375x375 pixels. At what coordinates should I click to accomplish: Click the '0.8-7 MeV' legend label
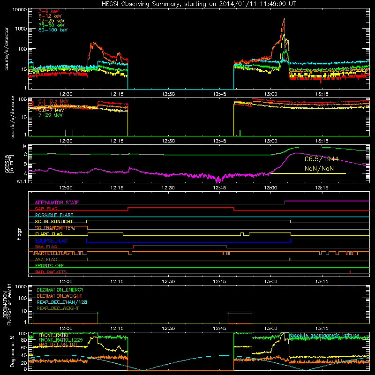[x=51, y=110]
